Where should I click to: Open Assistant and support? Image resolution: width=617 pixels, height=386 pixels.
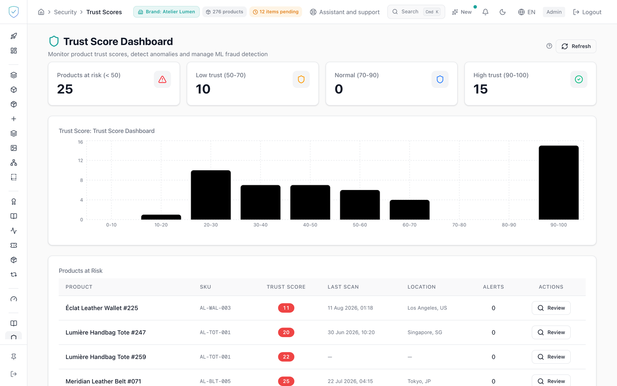click(344, 12)
